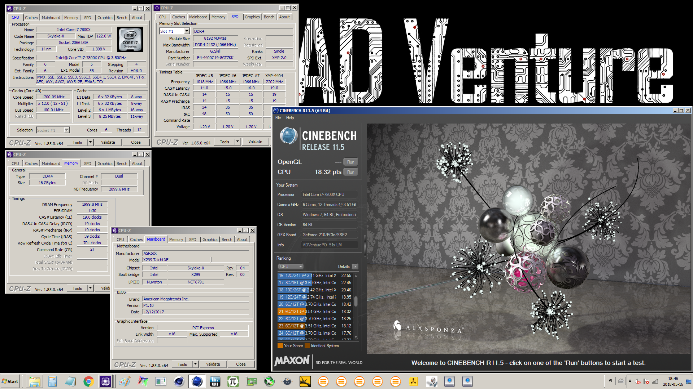Viewport: 693px width, 389px height.
Task: Launch Google Chrome from the taskbar
Action: point(88,381)
